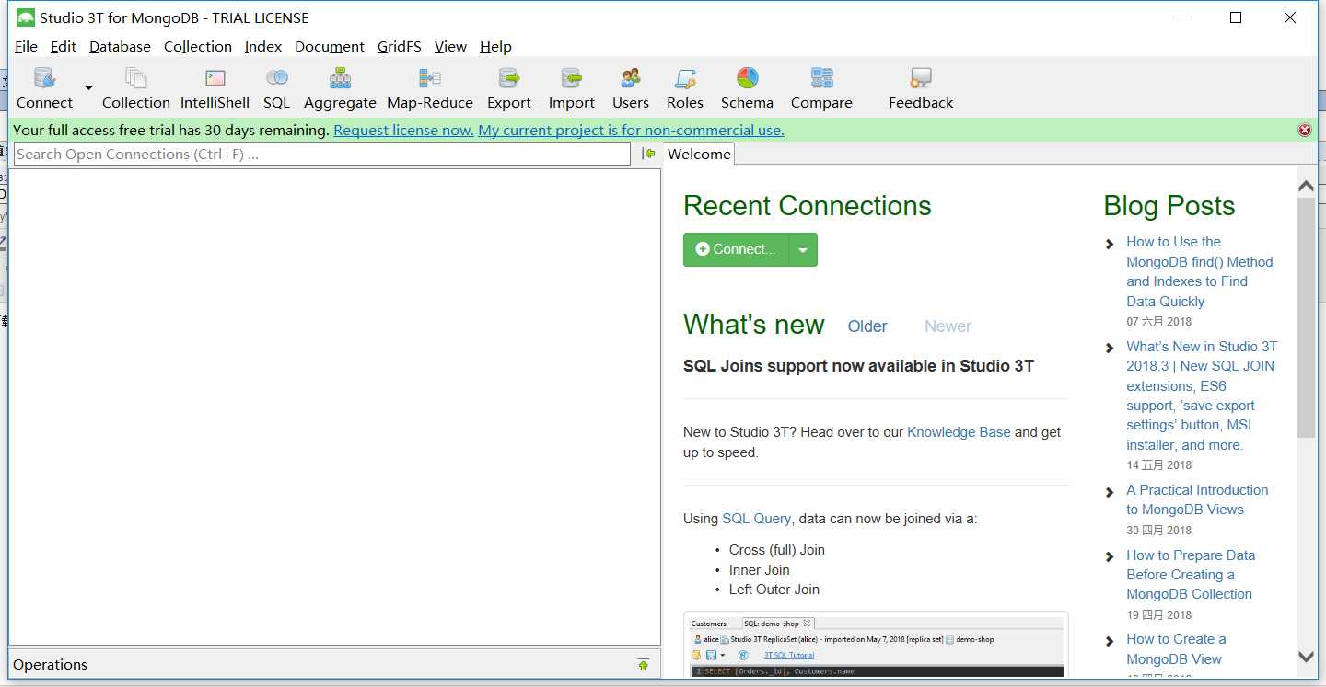Open the Edit menu
Viewport: 1326px width, 687px height.
click(x=64, y=46)
